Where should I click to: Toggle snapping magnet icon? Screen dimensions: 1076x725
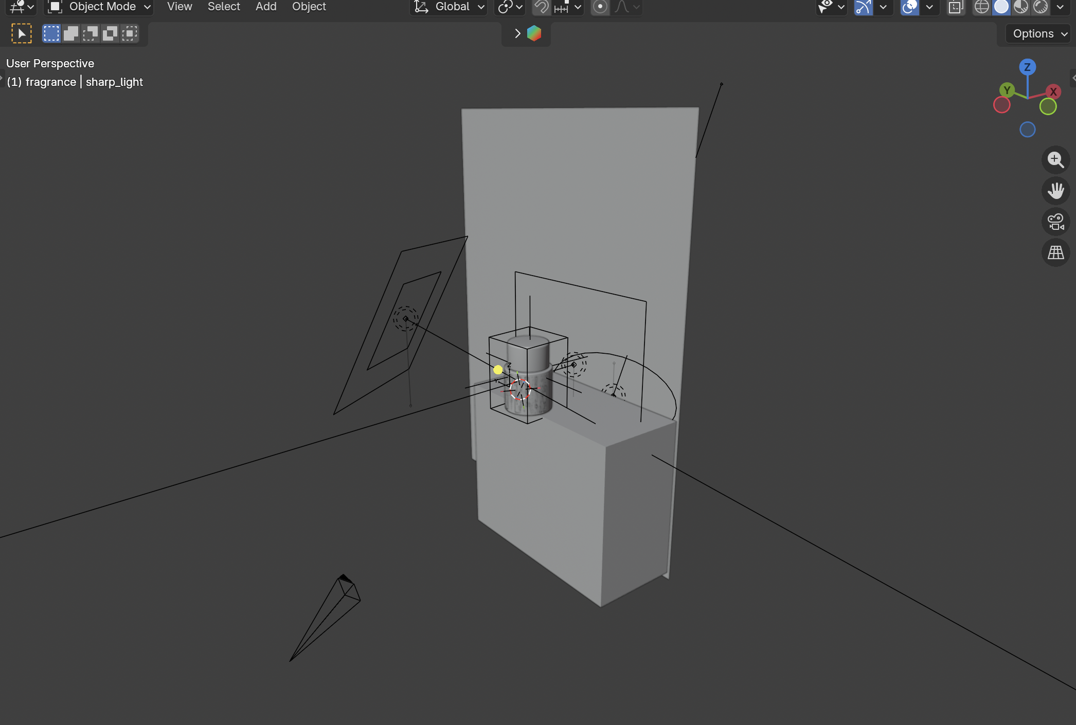(x=541, y=7)
